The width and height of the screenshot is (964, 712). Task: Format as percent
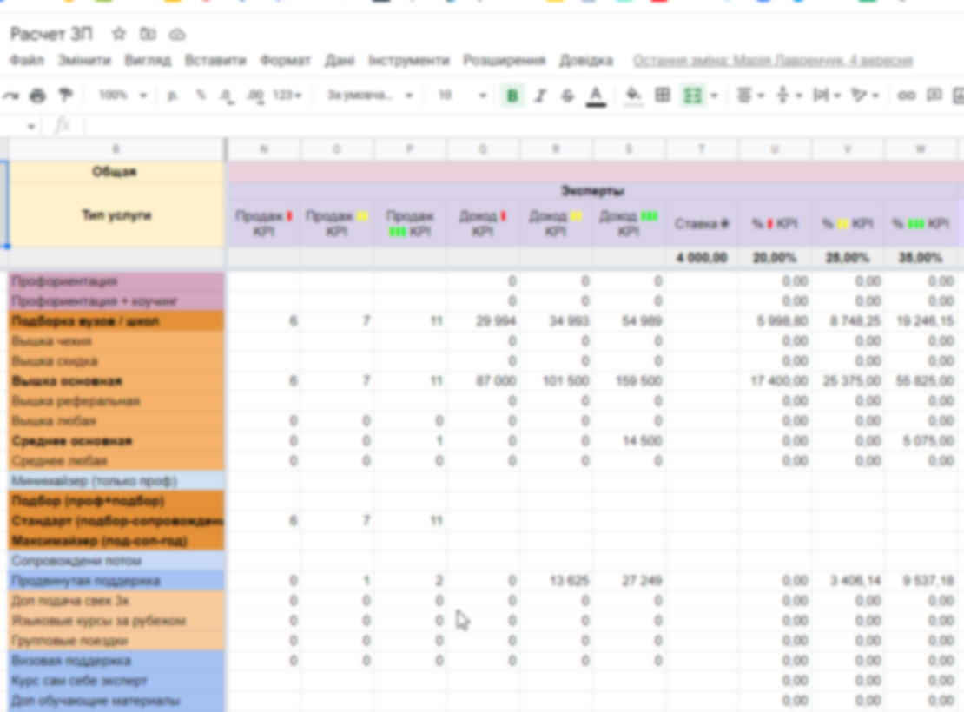tap(201, 96)
